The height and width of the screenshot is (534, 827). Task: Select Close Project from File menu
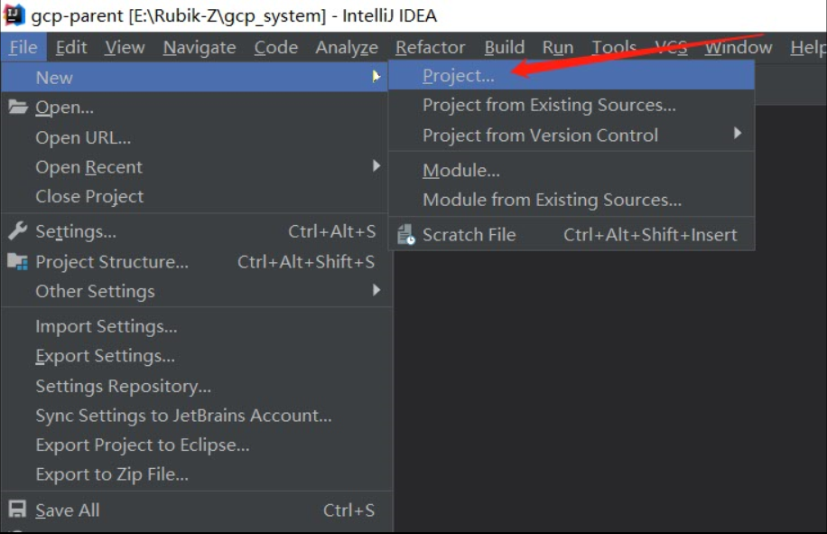(x=89, y=196)
